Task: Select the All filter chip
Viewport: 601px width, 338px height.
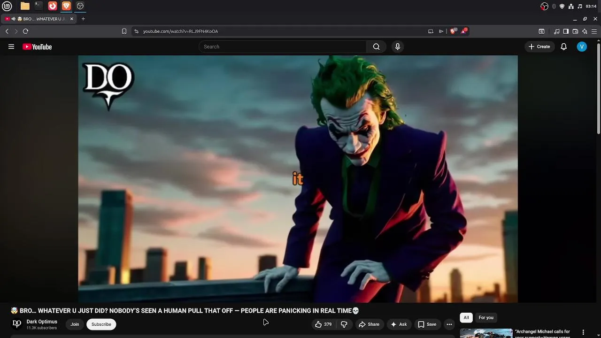Action: (466, 318)
